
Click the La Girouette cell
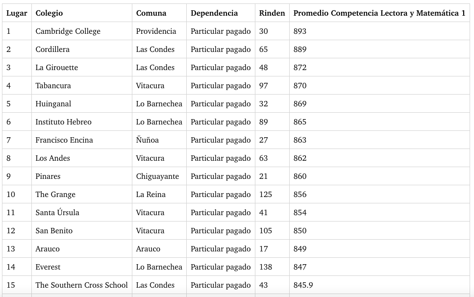click(x=56, y=68)
